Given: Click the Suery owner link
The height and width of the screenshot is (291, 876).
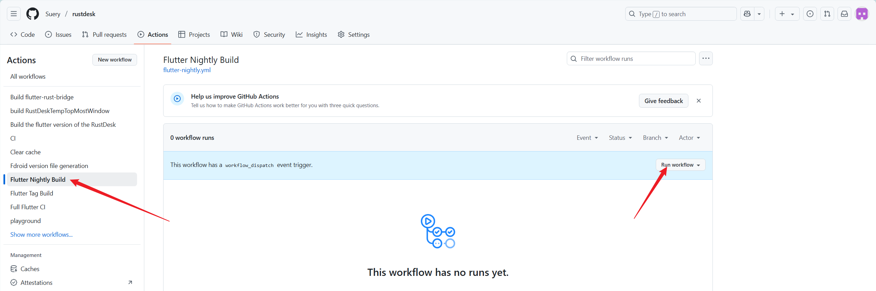Looking at the screenshot, I should click(x=53, y=14).
